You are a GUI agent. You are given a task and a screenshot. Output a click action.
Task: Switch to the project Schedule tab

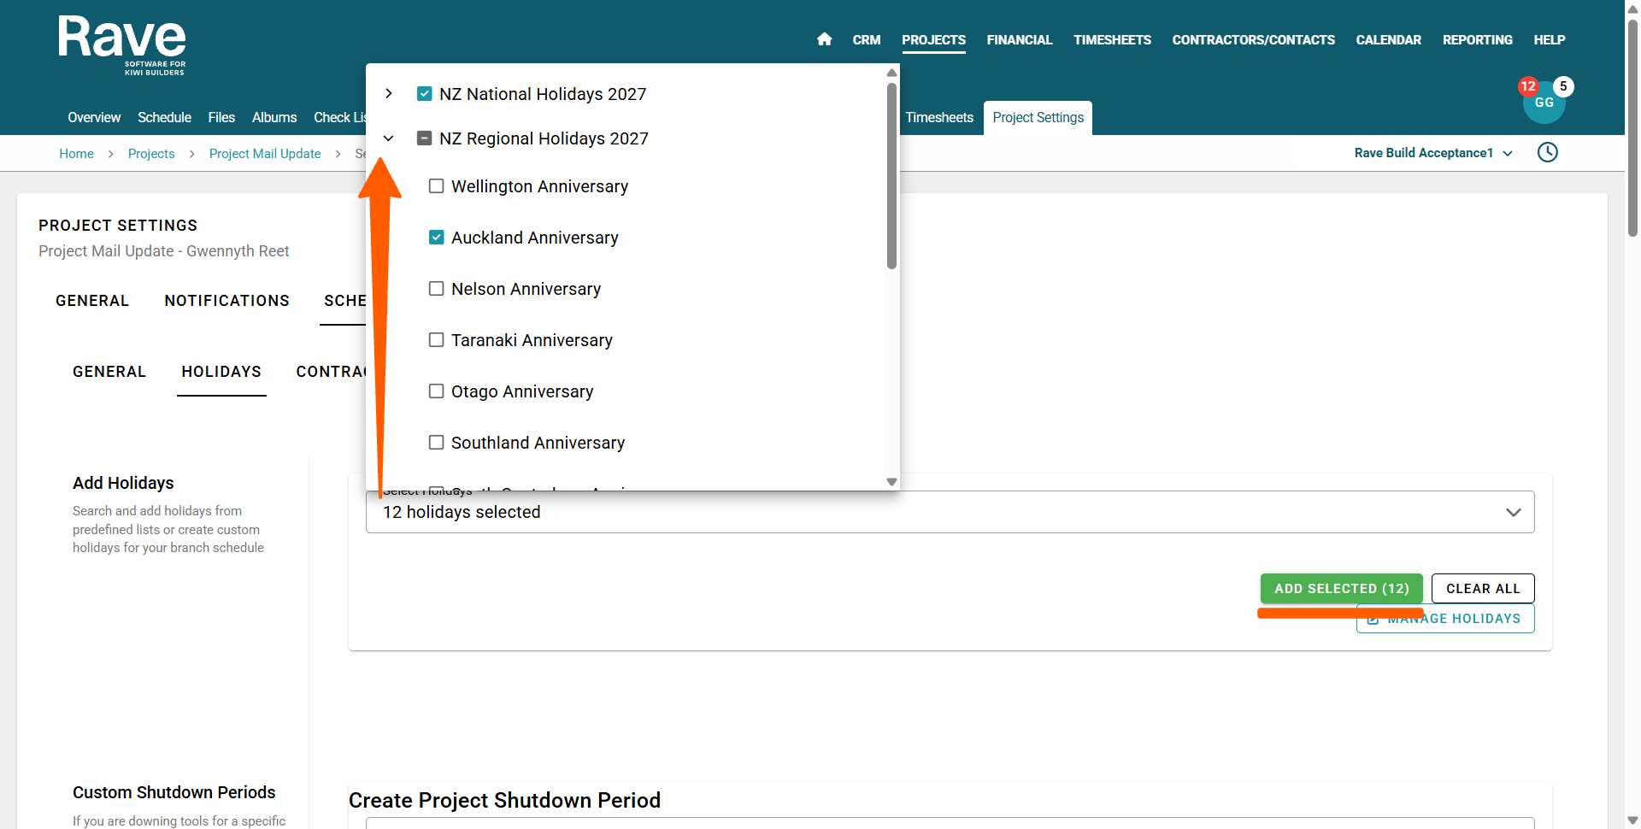164,118
